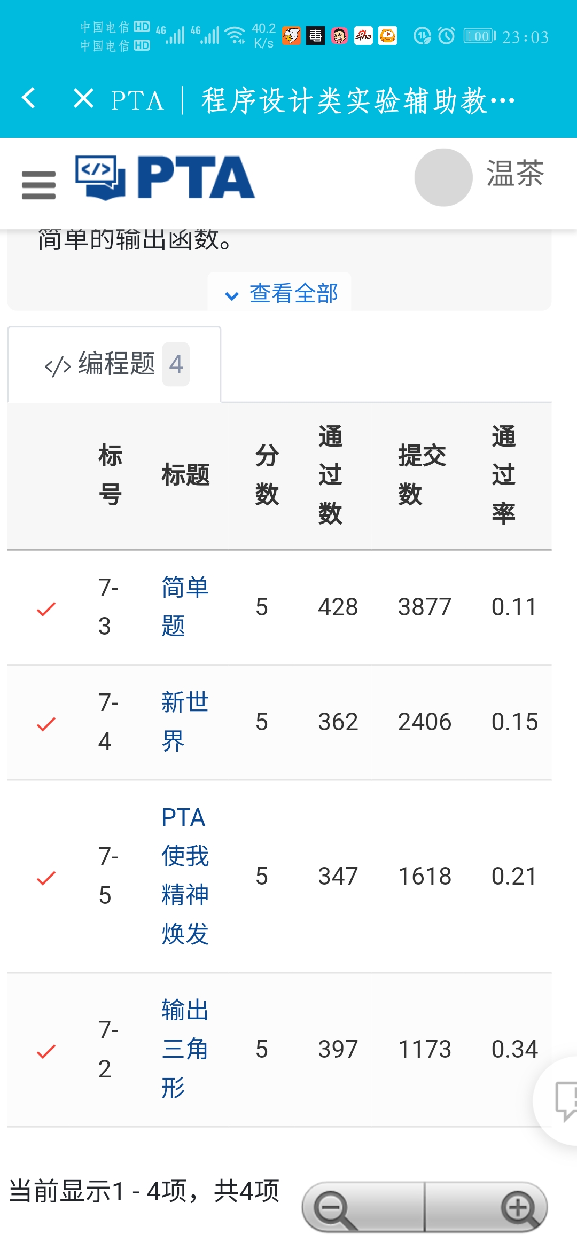577x1250 pixels.
Task: Tap the username 温茶
Action: click(x=515, y=174)
